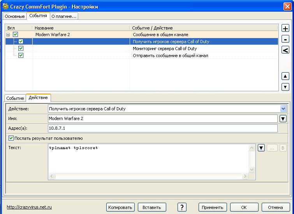This screenshot has height=214, width=294.
Task: Open the Действие dropdown list
Action: [x=283, y=109]
